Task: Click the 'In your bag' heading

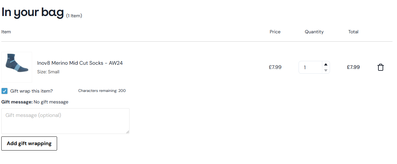Action: (x=33, y=12)
